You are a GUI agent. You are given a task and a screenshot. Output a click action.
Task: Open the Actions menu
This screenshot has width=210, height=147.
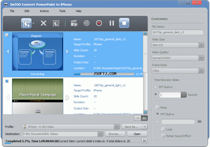pos(44,11)
